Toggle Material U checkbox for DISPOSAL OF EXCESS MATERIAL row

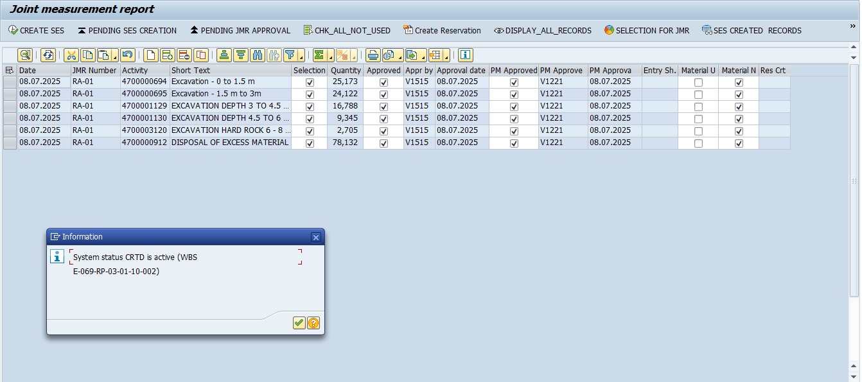698,143
